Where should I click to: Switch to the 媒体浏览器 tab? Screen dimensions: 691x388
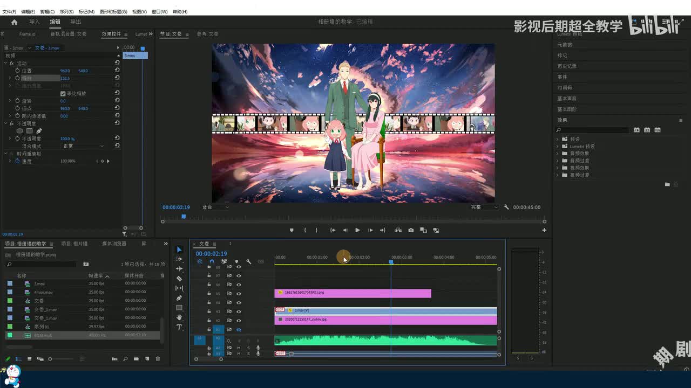(114, 244)
